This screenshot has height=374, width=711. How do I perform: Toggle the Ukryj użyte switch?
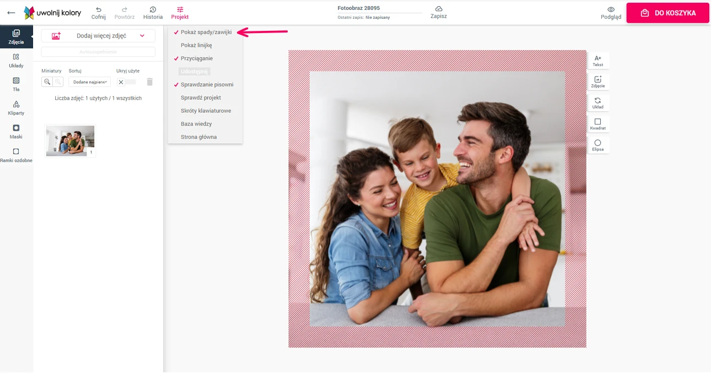(x=126, y=82)
